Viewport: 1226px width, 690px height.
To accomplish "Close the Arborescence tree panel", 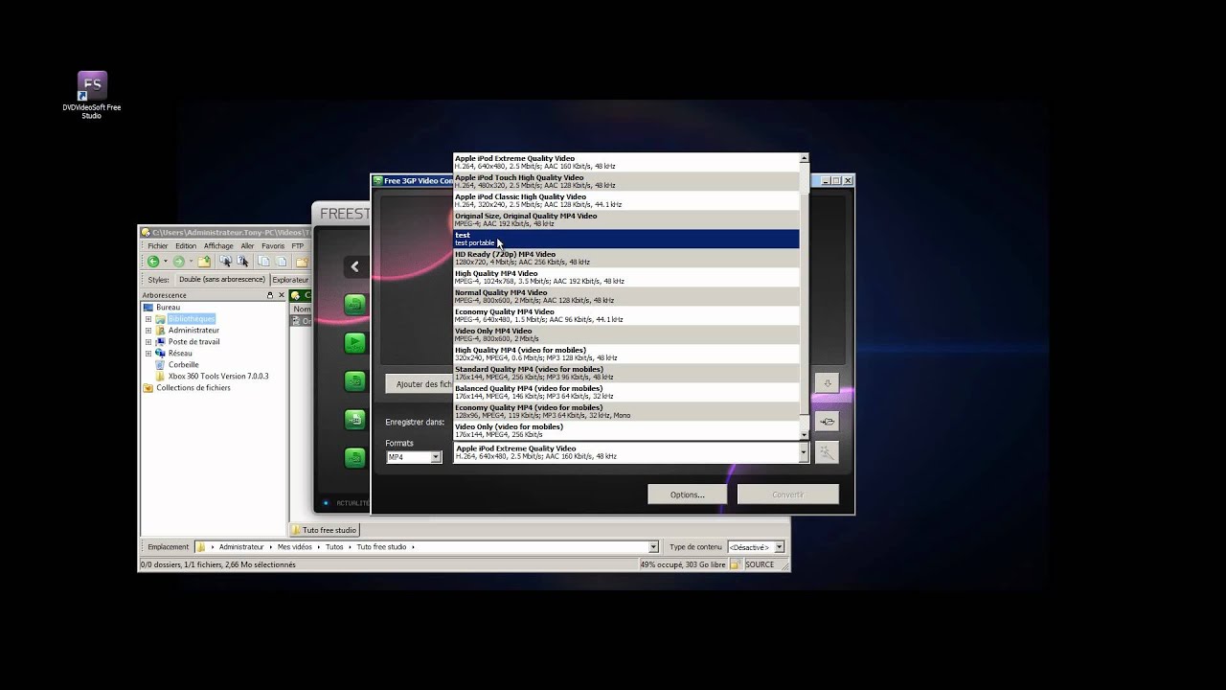I will (282, 295).
